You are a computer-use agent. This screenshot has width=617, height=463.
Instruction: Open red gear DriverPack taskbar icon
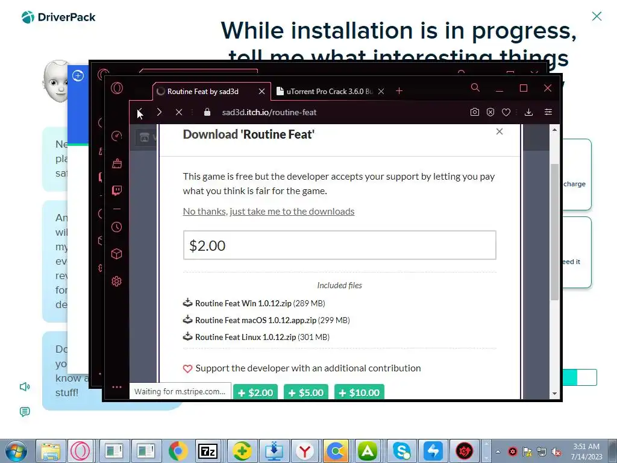pos(465,451)
